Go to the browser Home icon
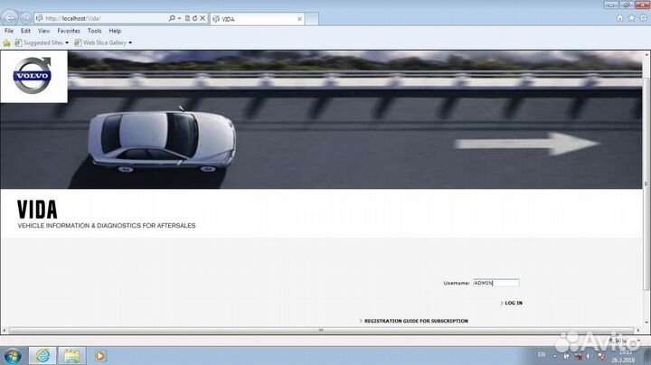The height and width of the screenshot is (365, 651). pyautogui.click(x=620, y=18)
